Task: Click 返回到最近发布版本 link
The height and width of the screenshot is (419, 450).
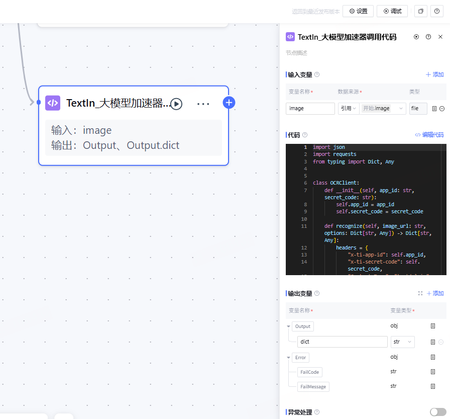Action: 316,12
